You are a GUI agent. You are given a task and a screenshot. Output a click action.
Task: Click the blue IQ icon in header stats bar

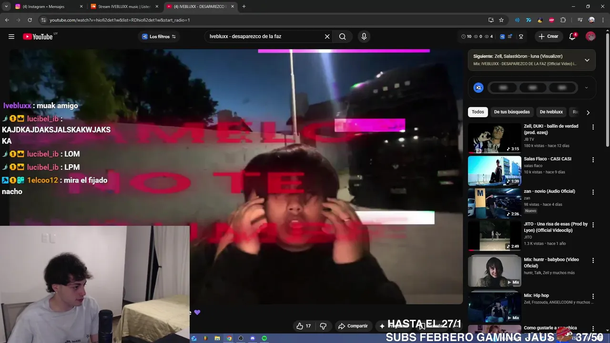click(502, 37)
